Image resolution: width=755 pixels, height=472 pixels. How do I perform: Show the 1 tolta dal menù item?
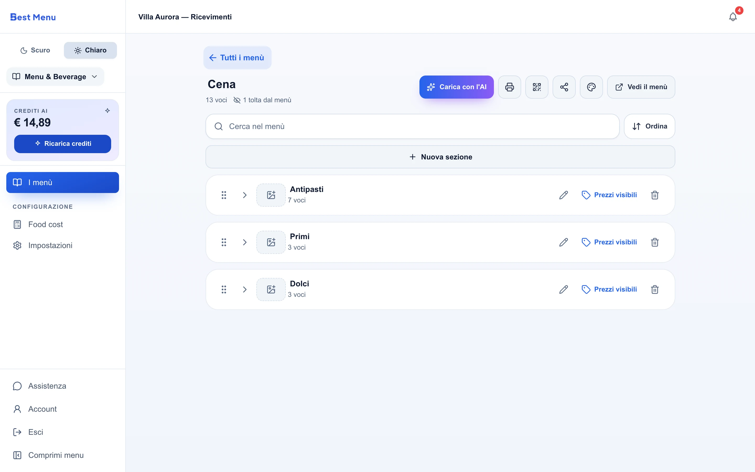262,100
